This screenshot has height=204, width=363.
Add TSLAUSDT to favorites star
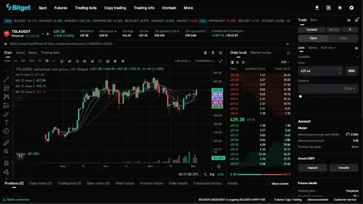click(48, 34)
